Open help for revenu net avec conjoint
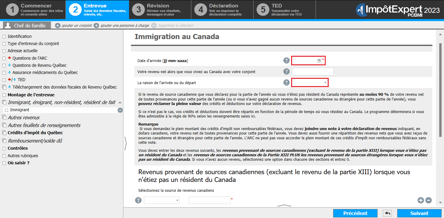444x218 pixels. click(286, 72)
